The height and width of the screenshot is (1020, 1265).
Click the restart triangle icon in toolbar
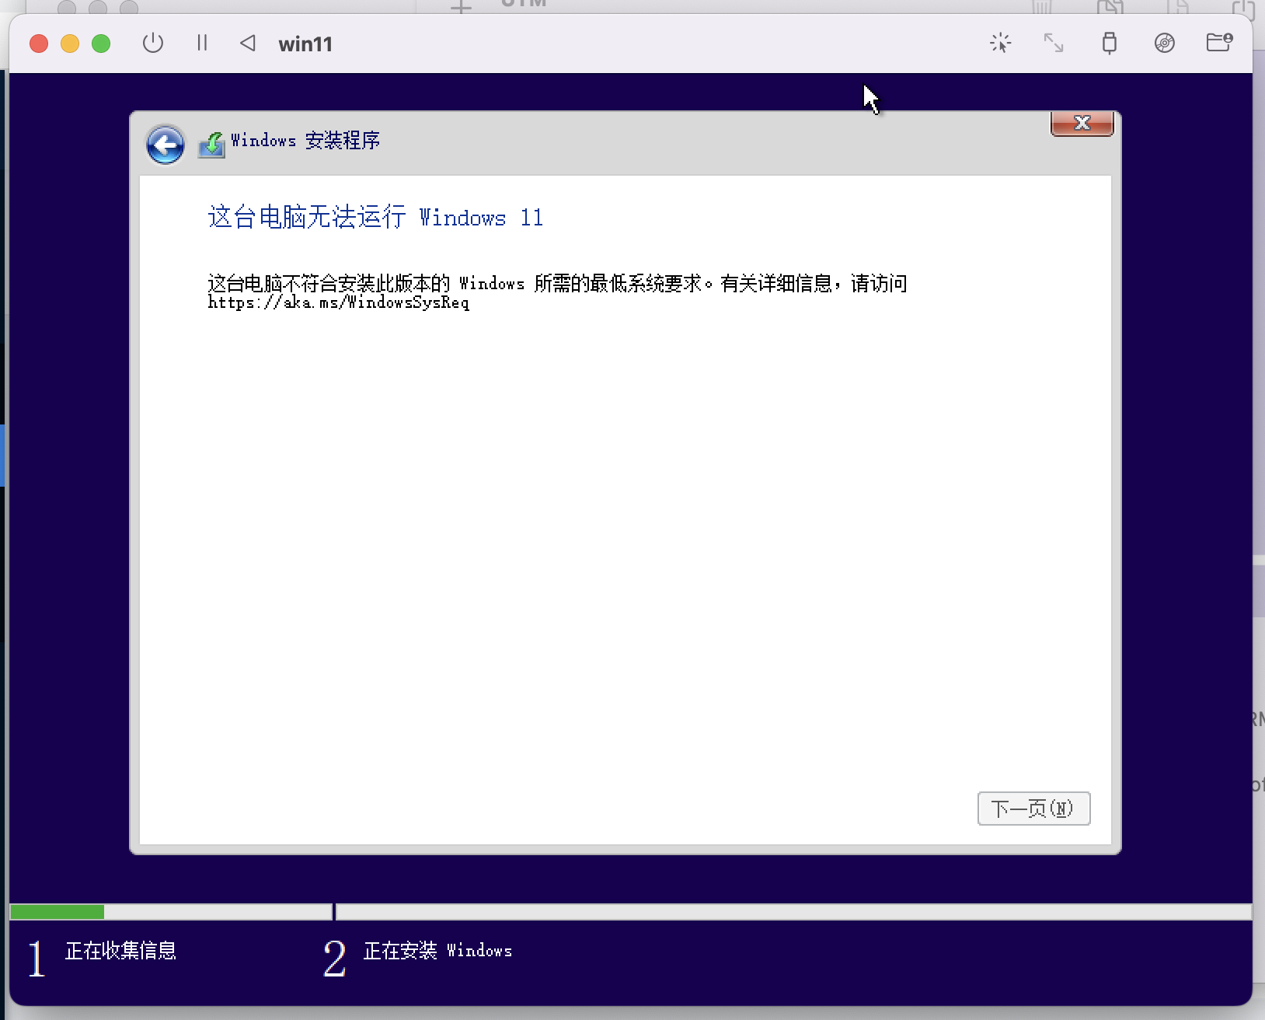(x=248, y=43)
